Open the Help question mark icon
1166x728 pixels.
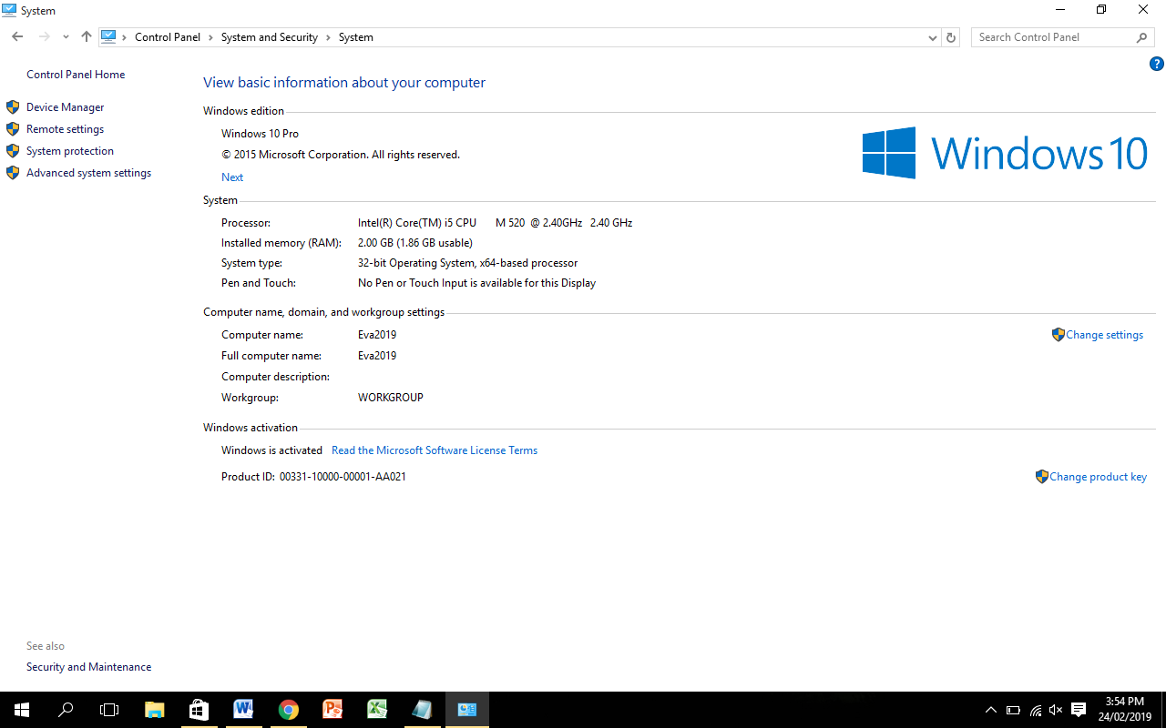click(1157, 64)
